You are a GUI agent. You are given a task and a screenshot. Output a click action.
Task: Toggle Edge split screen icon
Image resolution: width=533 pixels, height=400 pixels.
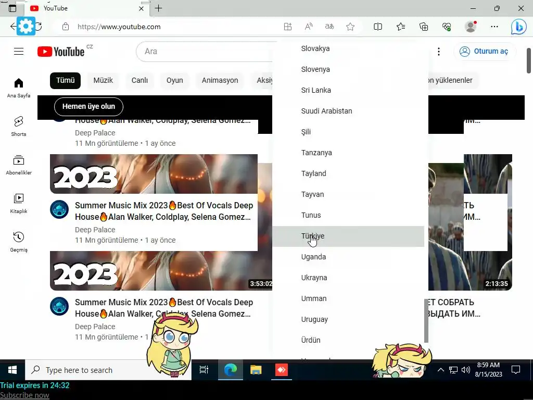click(x=378, y=27)
